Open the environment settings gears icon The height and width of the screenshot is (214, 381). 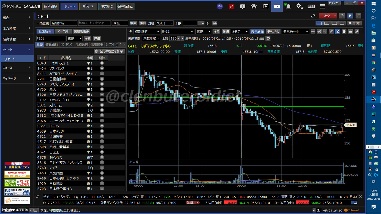[300, 6]
